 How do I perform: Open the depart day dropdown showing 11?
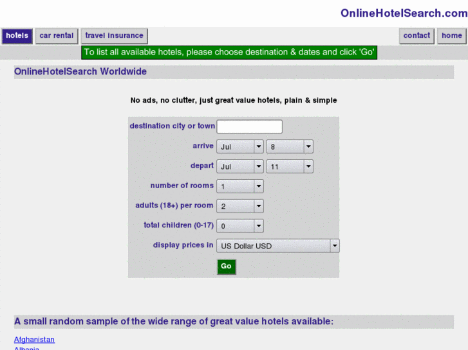[x=290, y=166]
